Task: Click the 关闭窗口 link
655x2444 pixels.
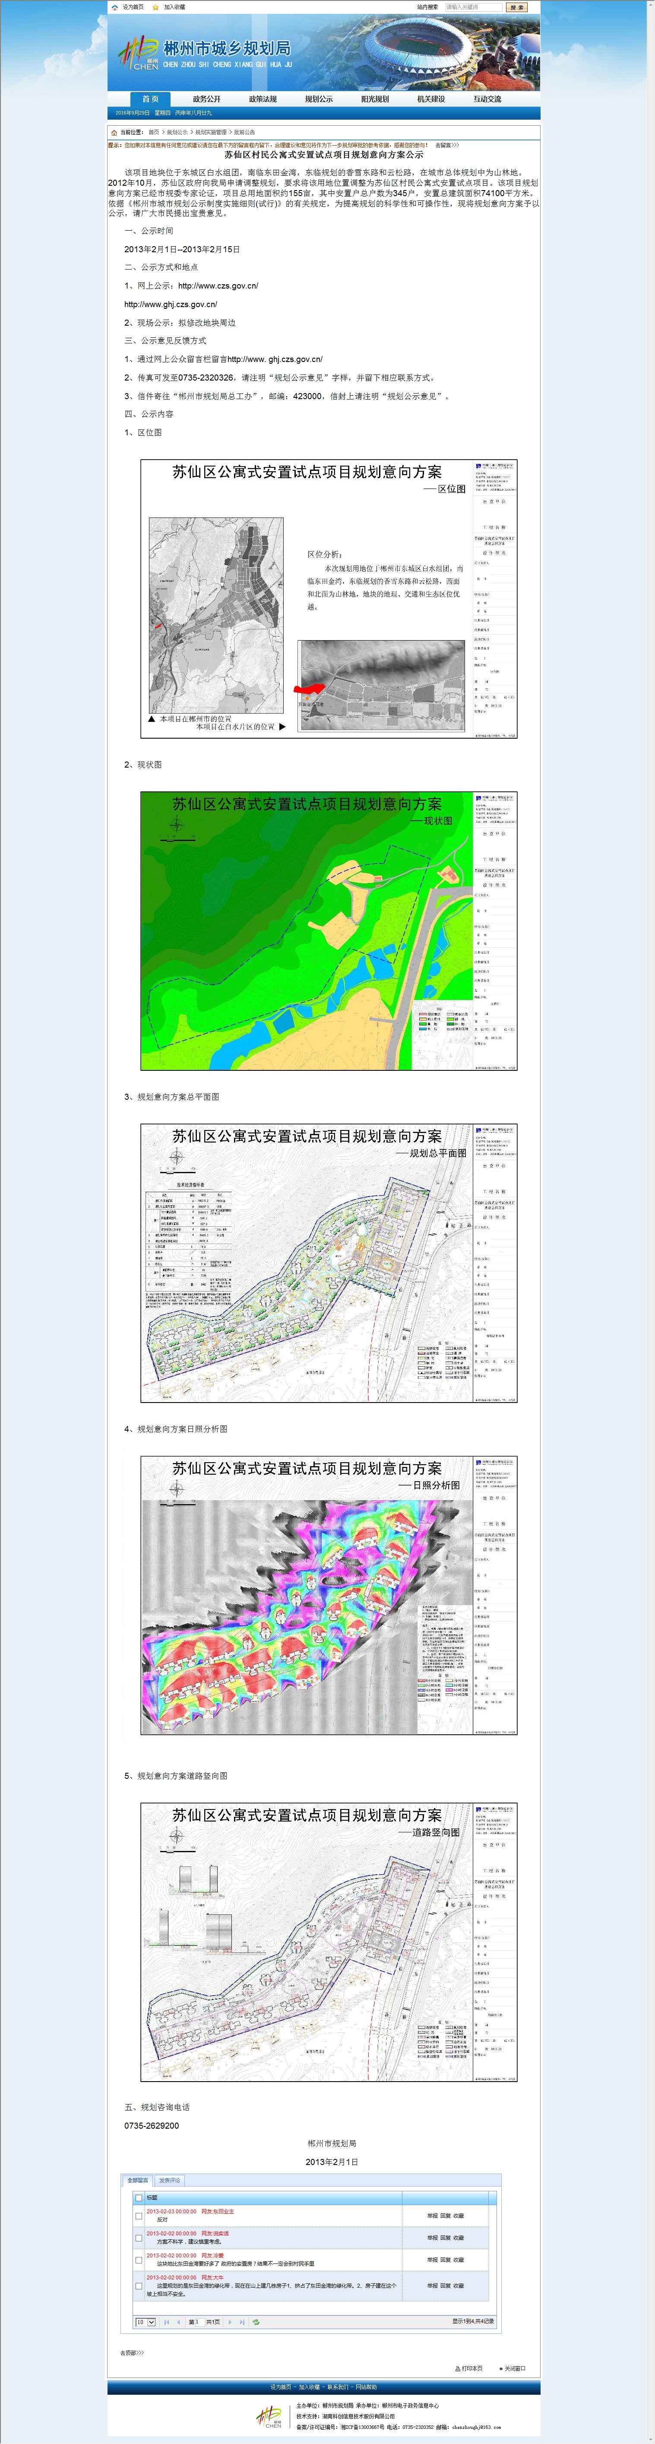Action: point(515,2368)
